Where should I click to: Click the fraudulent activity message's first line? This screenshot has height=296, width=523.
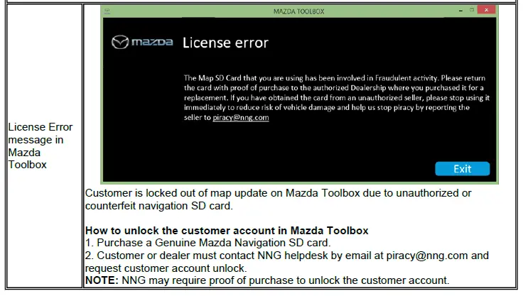click(335, 78)
